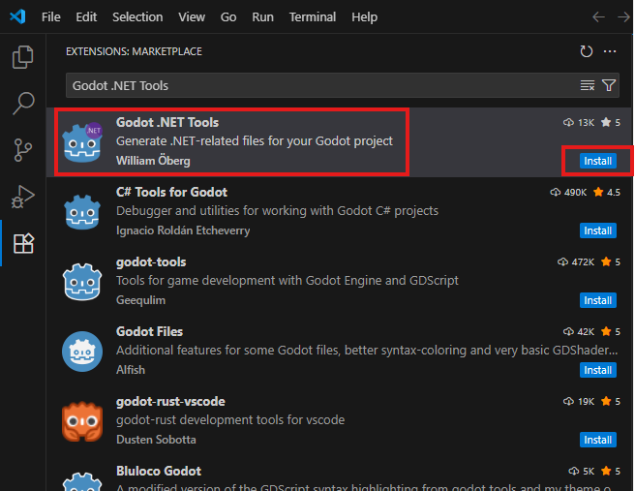
Task: Click publisher name Alfish
Action: pyautogui.click(x=131, y=370)
